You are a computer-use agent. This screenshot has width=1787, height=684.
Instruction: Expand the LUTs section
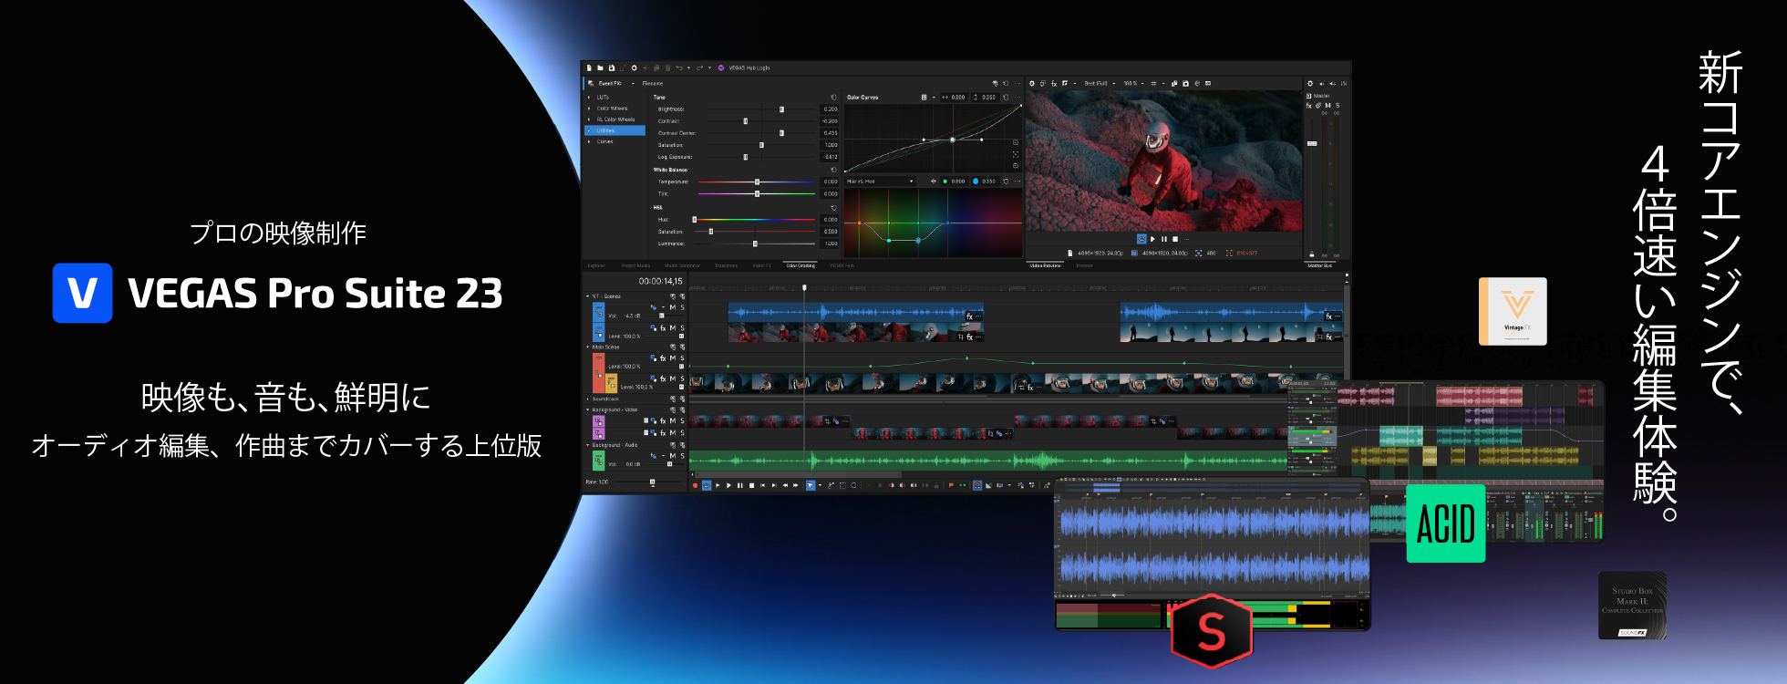coord(589,97)
